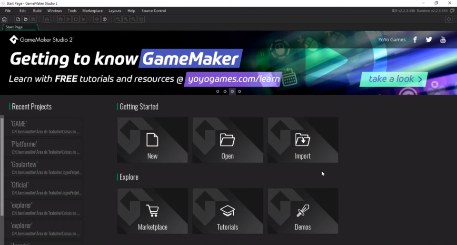Open the Tutorials tile
This screenshot has height=245, width=457.
(228, 211)
